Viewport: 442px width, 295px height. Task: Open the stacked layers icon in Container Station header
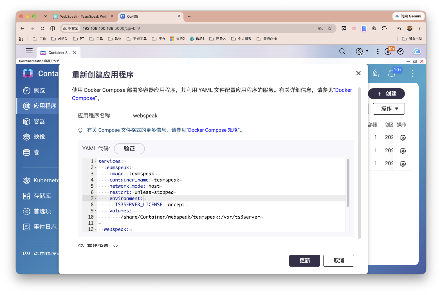point(375,74)
